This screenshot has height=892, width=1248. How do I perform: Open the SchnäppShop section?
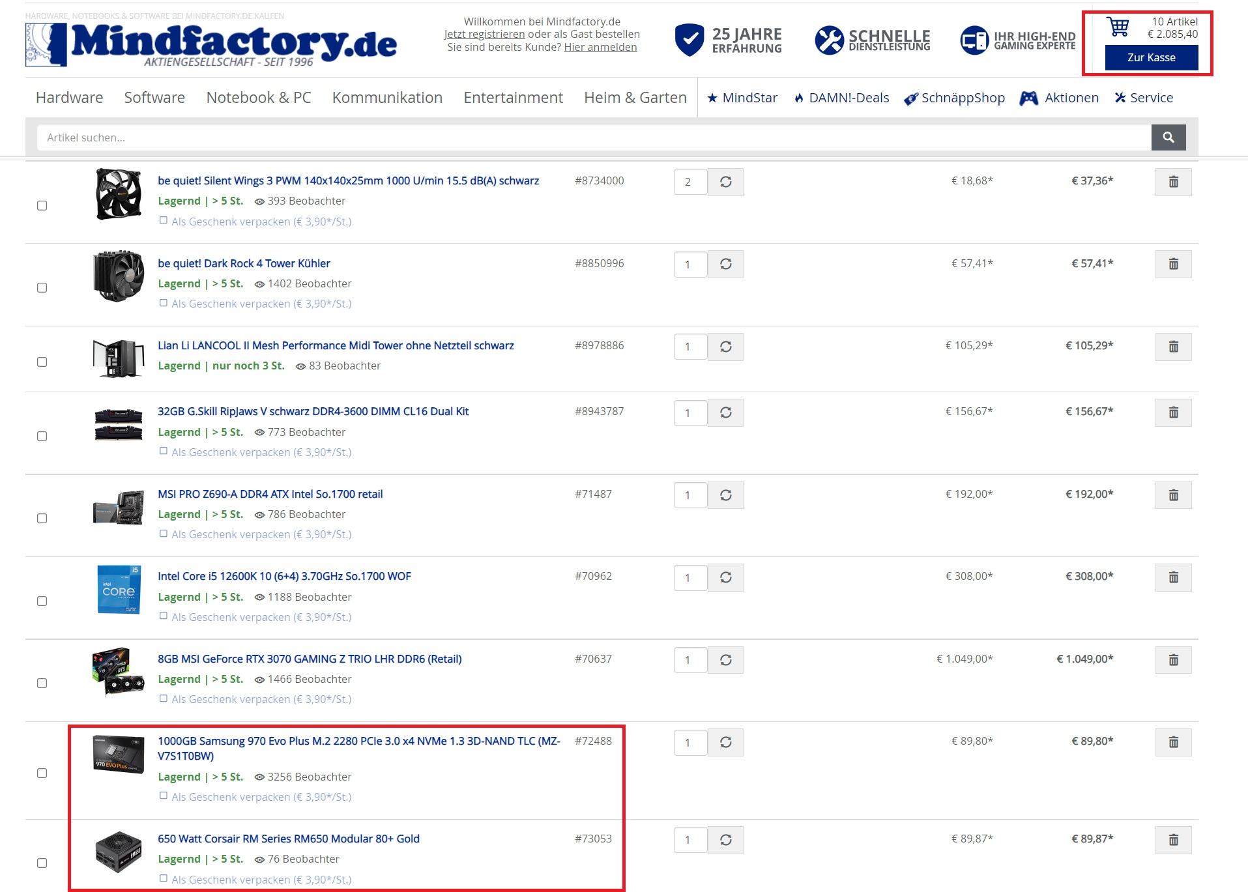pos(955,98)
